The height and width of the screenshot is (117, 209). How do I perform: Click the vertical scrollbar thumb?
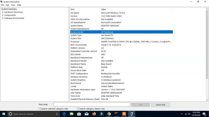point(207,45)
